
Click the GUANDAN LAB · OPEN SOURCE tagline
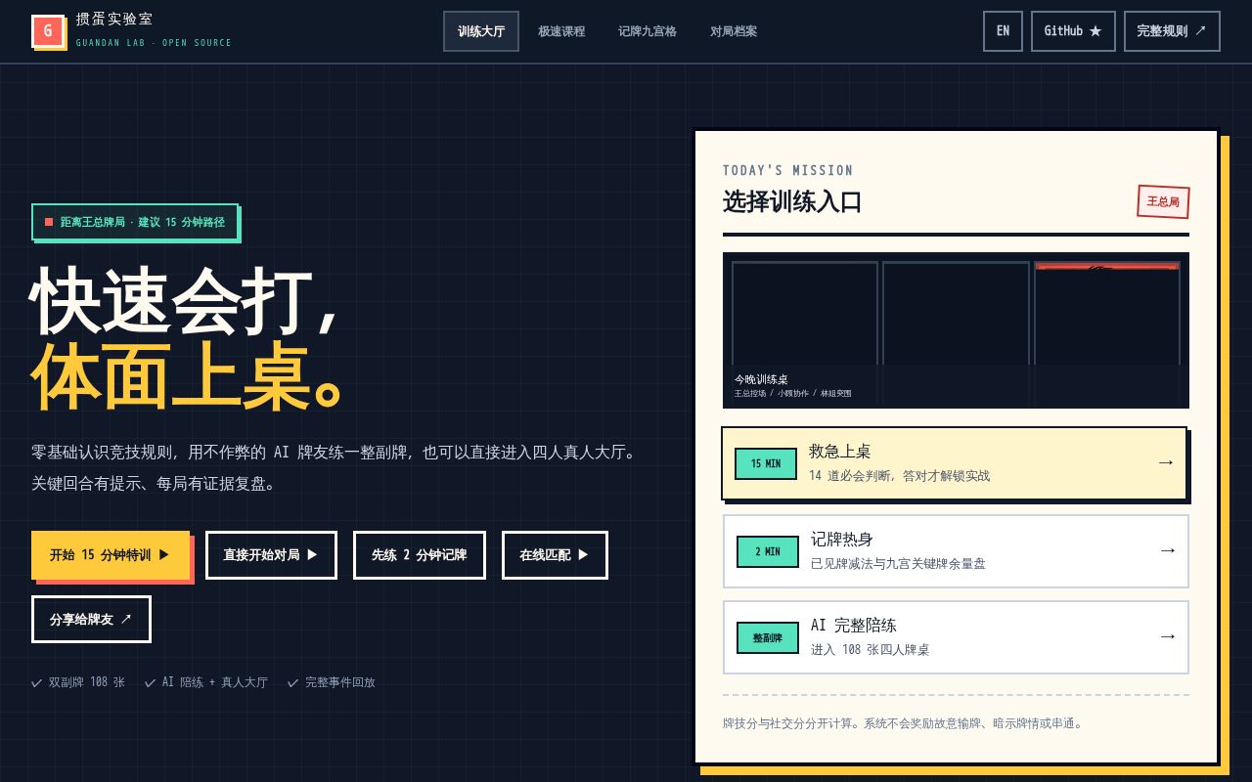point(154,43)
